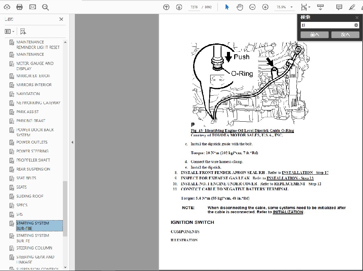Click the bookmark icon beside POWER OUTLETS
This screenshot has height=271, width=363.
point(12,143)
